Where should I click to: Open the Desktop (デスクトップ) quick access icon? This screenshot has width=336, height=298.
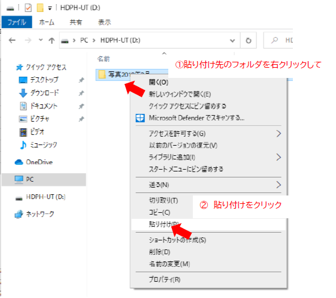point(23,80)
